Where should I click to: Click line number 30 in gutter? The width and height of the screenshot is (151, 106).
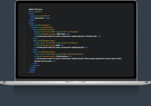point(24,72)
